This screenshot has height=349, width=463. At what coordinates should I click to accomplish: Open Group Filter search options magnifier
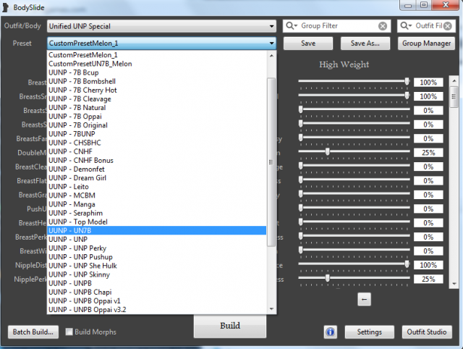click(292, 26)
